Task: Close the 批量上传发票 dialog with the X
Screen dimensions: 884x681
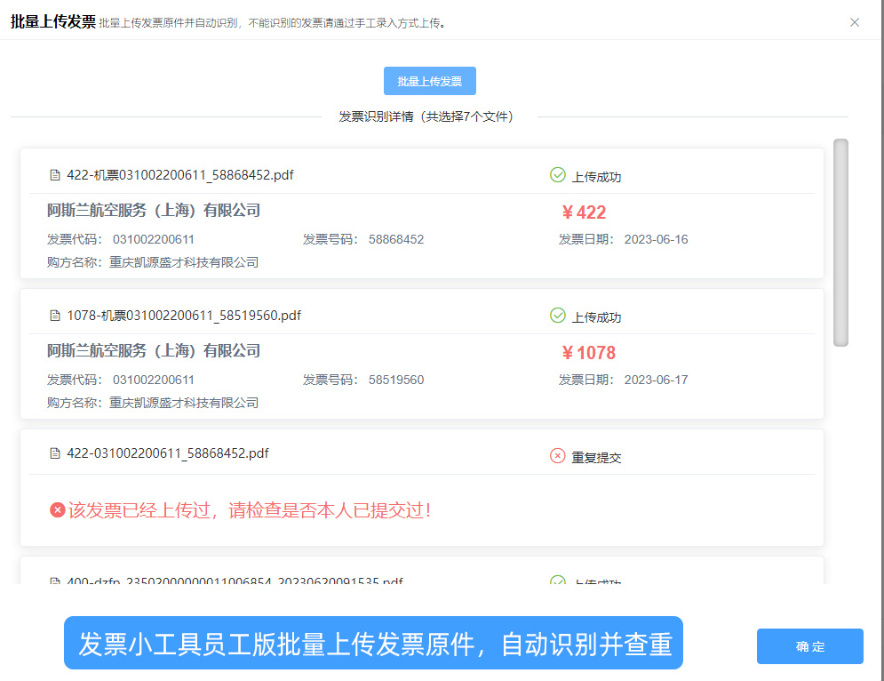Action: point(854,22)
